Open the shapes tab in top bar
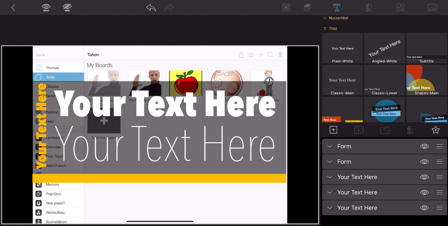This screenshot has height=226, width=448. (400, 7)
